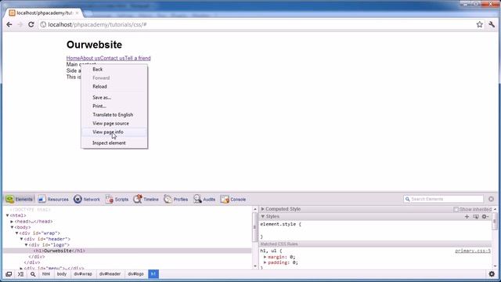Select the h1 breadcrumb
Screen dimensions: 501x282
[x=153, y=274]
